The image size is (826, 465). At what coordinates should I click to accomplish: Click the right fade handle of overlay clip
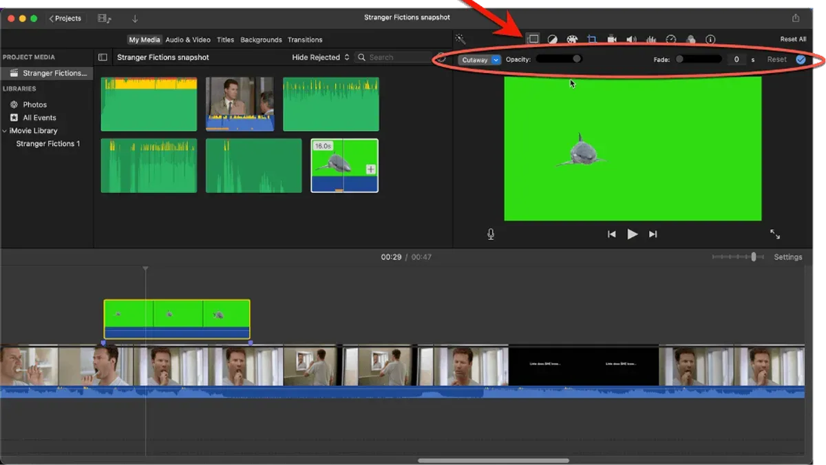tap(251, 342)
